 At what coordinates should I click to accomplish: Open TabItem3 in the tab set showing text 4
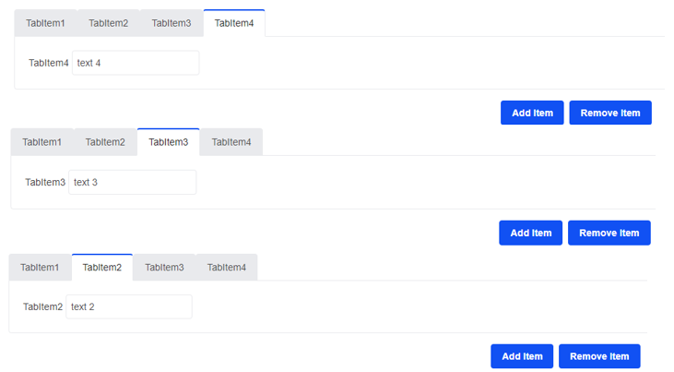pyautogui.click(x=171, y=23)
